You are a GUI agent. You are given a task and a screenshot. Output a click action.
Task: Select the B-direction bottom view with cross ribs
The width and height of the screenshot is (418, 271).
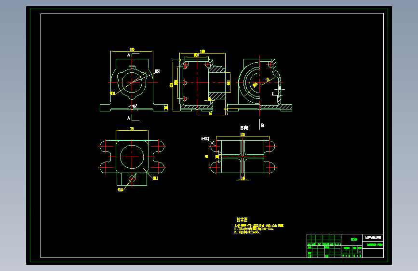click(243, 157)
